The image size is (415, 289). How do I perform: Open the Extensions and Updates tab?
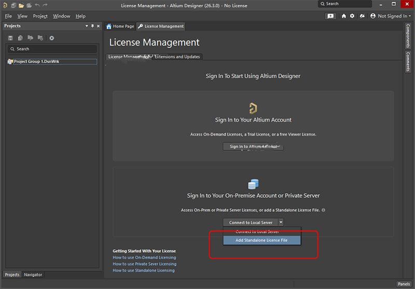tap(177, 56)
